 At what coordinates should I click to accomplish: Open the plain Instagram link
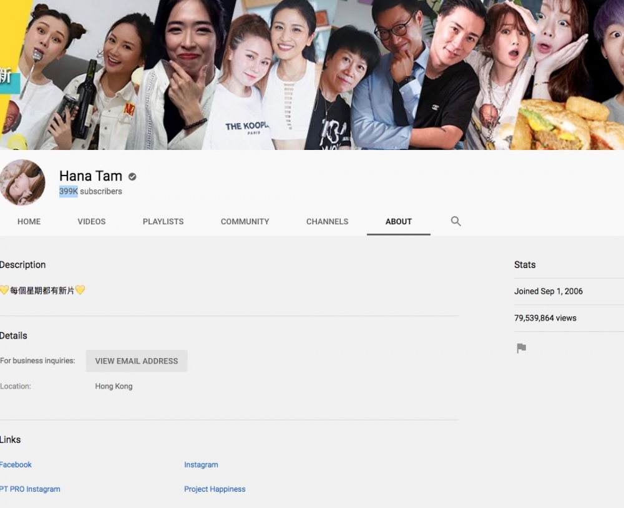201,465
